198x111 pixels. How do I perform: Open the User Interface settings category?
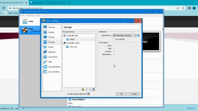[52, 72]
